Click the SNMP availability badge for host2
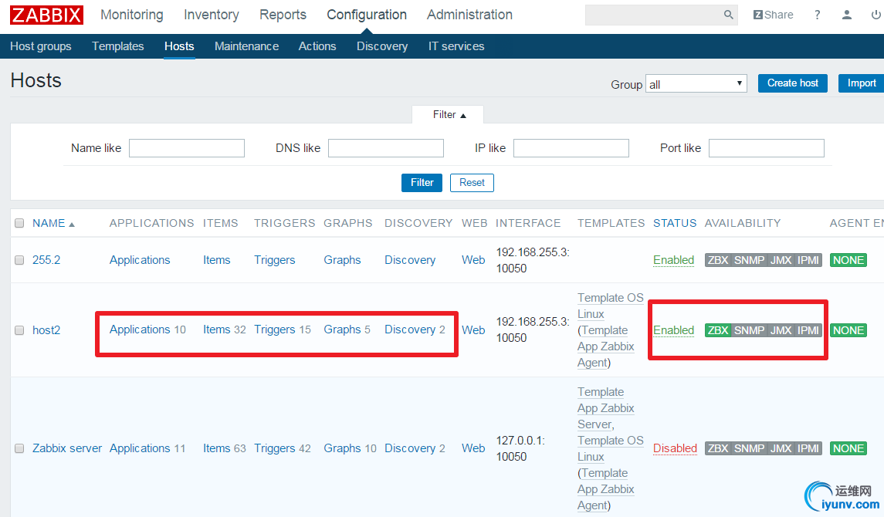 click(x=749, y=330)
